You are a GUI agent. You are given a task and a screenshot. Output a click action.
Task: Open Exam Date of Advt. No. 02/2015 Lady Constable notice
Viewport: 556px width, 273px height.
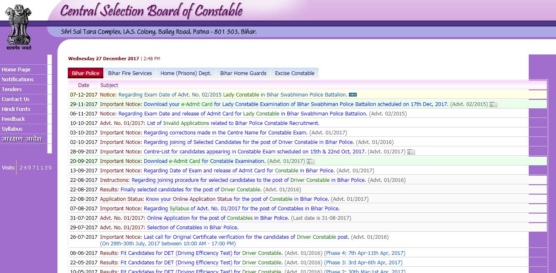point(233,95)
